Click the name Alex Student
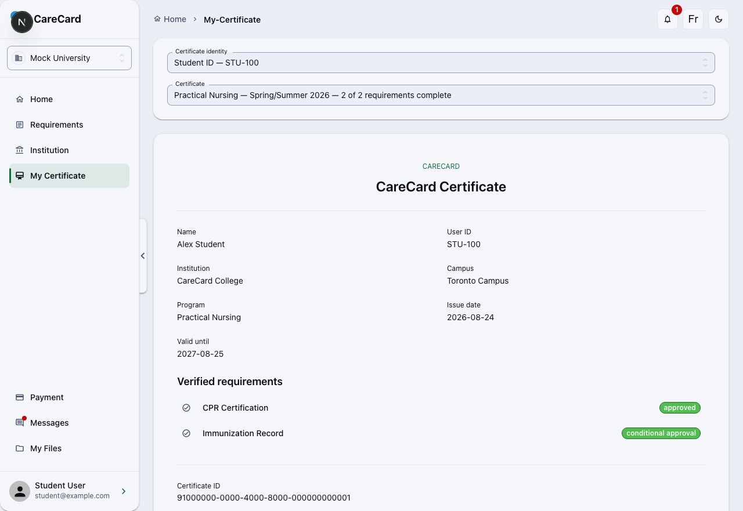Image resolution: width=743 pixels, height=511 pixels. (x=201, y=244)
